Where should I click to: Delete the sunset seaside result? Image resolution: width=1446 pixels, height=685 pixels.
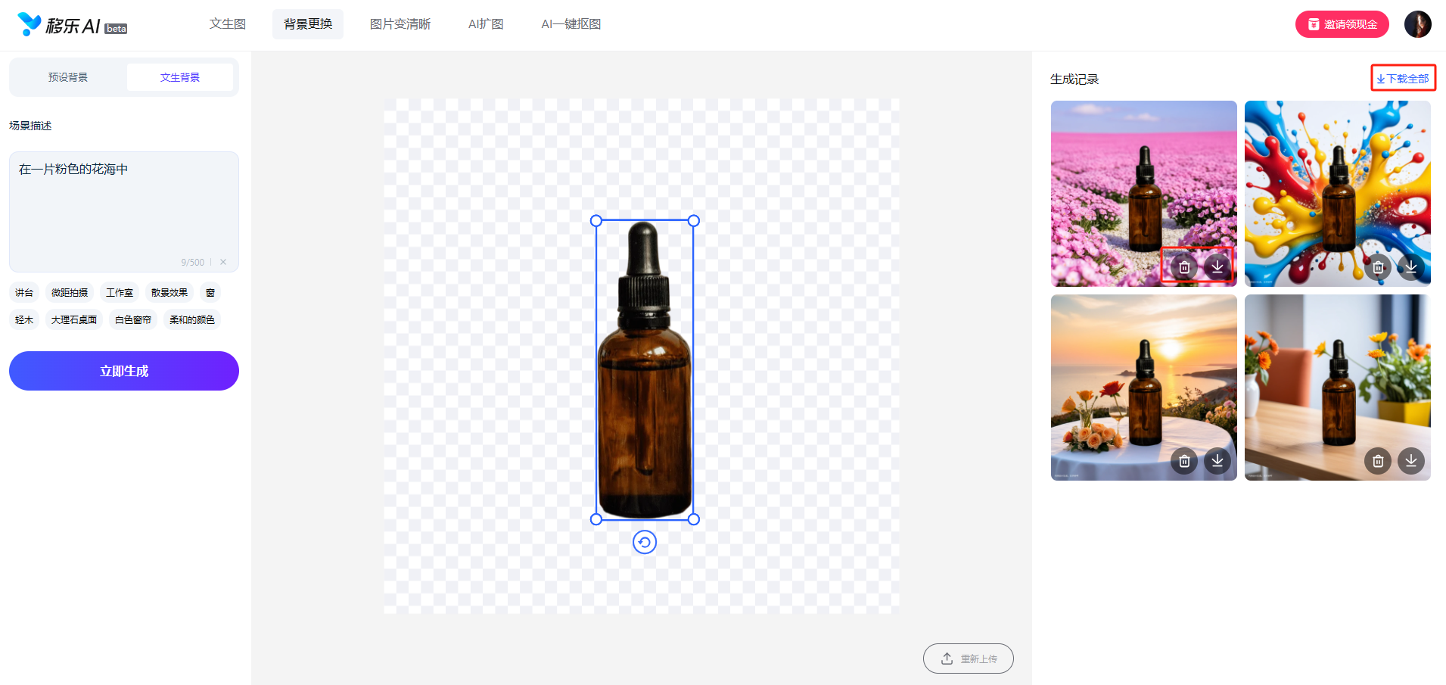1184,461
